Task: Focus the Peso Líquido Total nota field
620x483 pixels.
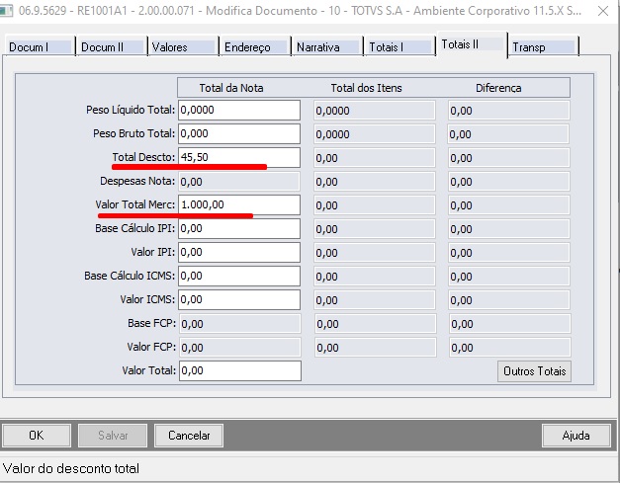Action: pyautogui.click(x=239, y=110)
